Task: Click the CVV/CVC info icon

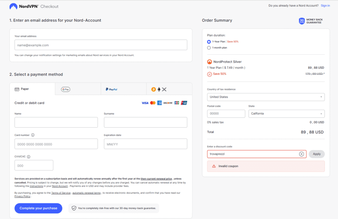Action: [x=29, y=157]
